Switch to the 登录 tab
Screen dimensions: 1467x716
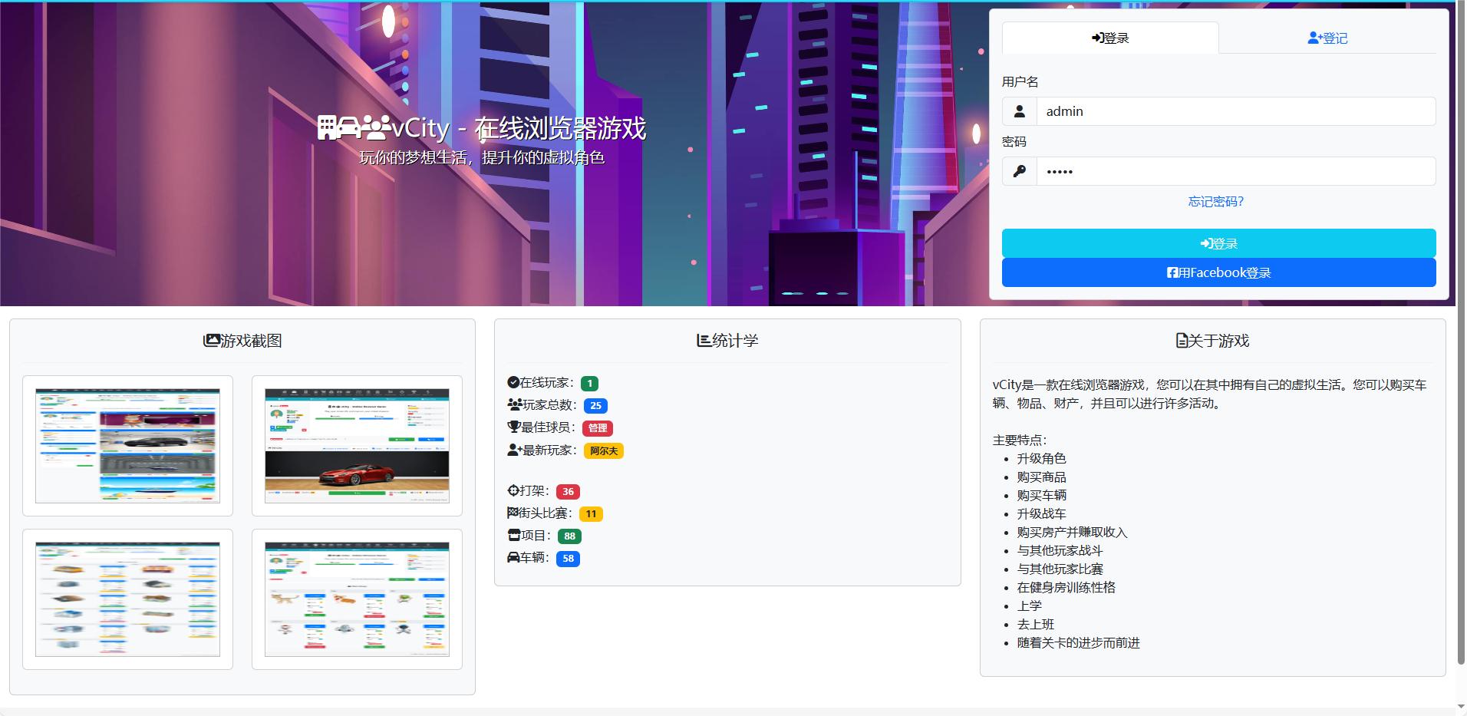[1110, 38]
